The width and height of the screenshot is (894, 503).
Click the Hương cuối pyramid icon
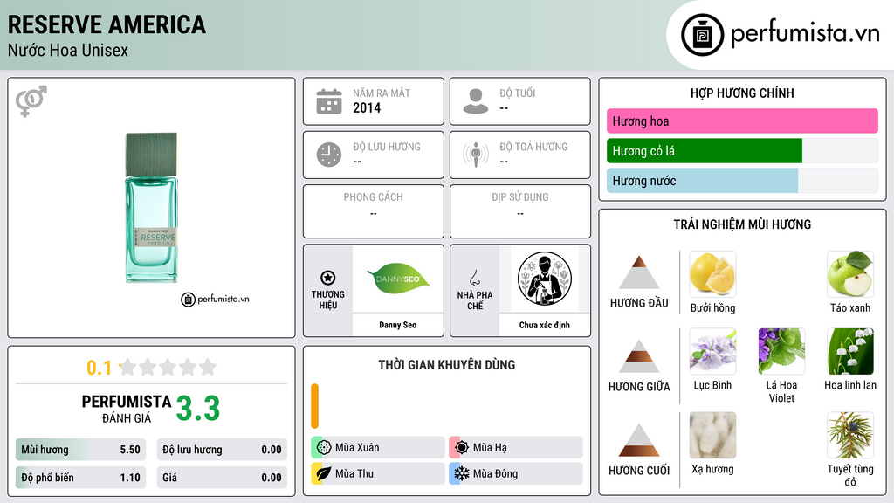[x=639, y=440]
